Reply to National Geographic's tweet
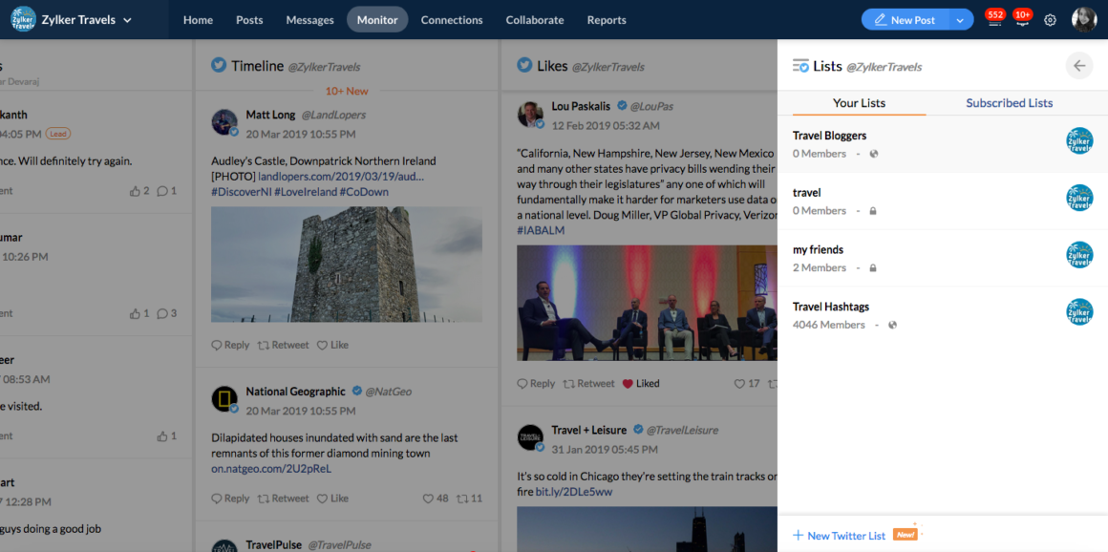The width and height of the screenshot is (1108, 552). [230, 499]
